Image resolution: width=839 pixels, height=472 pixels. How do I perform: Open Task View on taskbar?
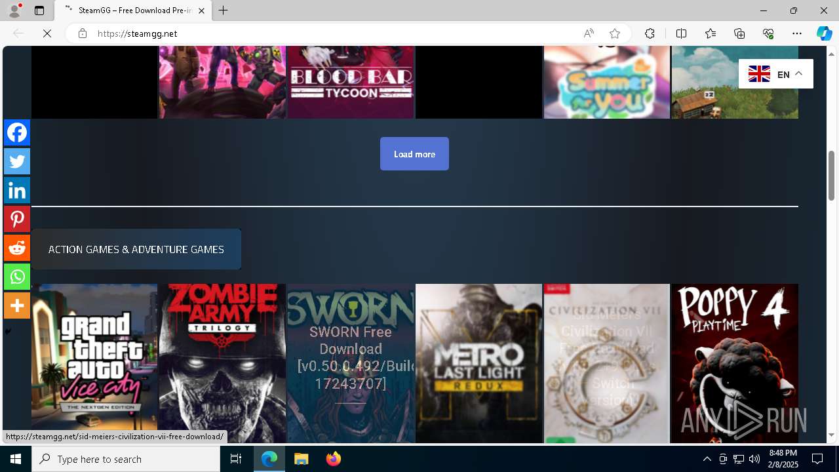pyautogui.click(x=236, y=459)
